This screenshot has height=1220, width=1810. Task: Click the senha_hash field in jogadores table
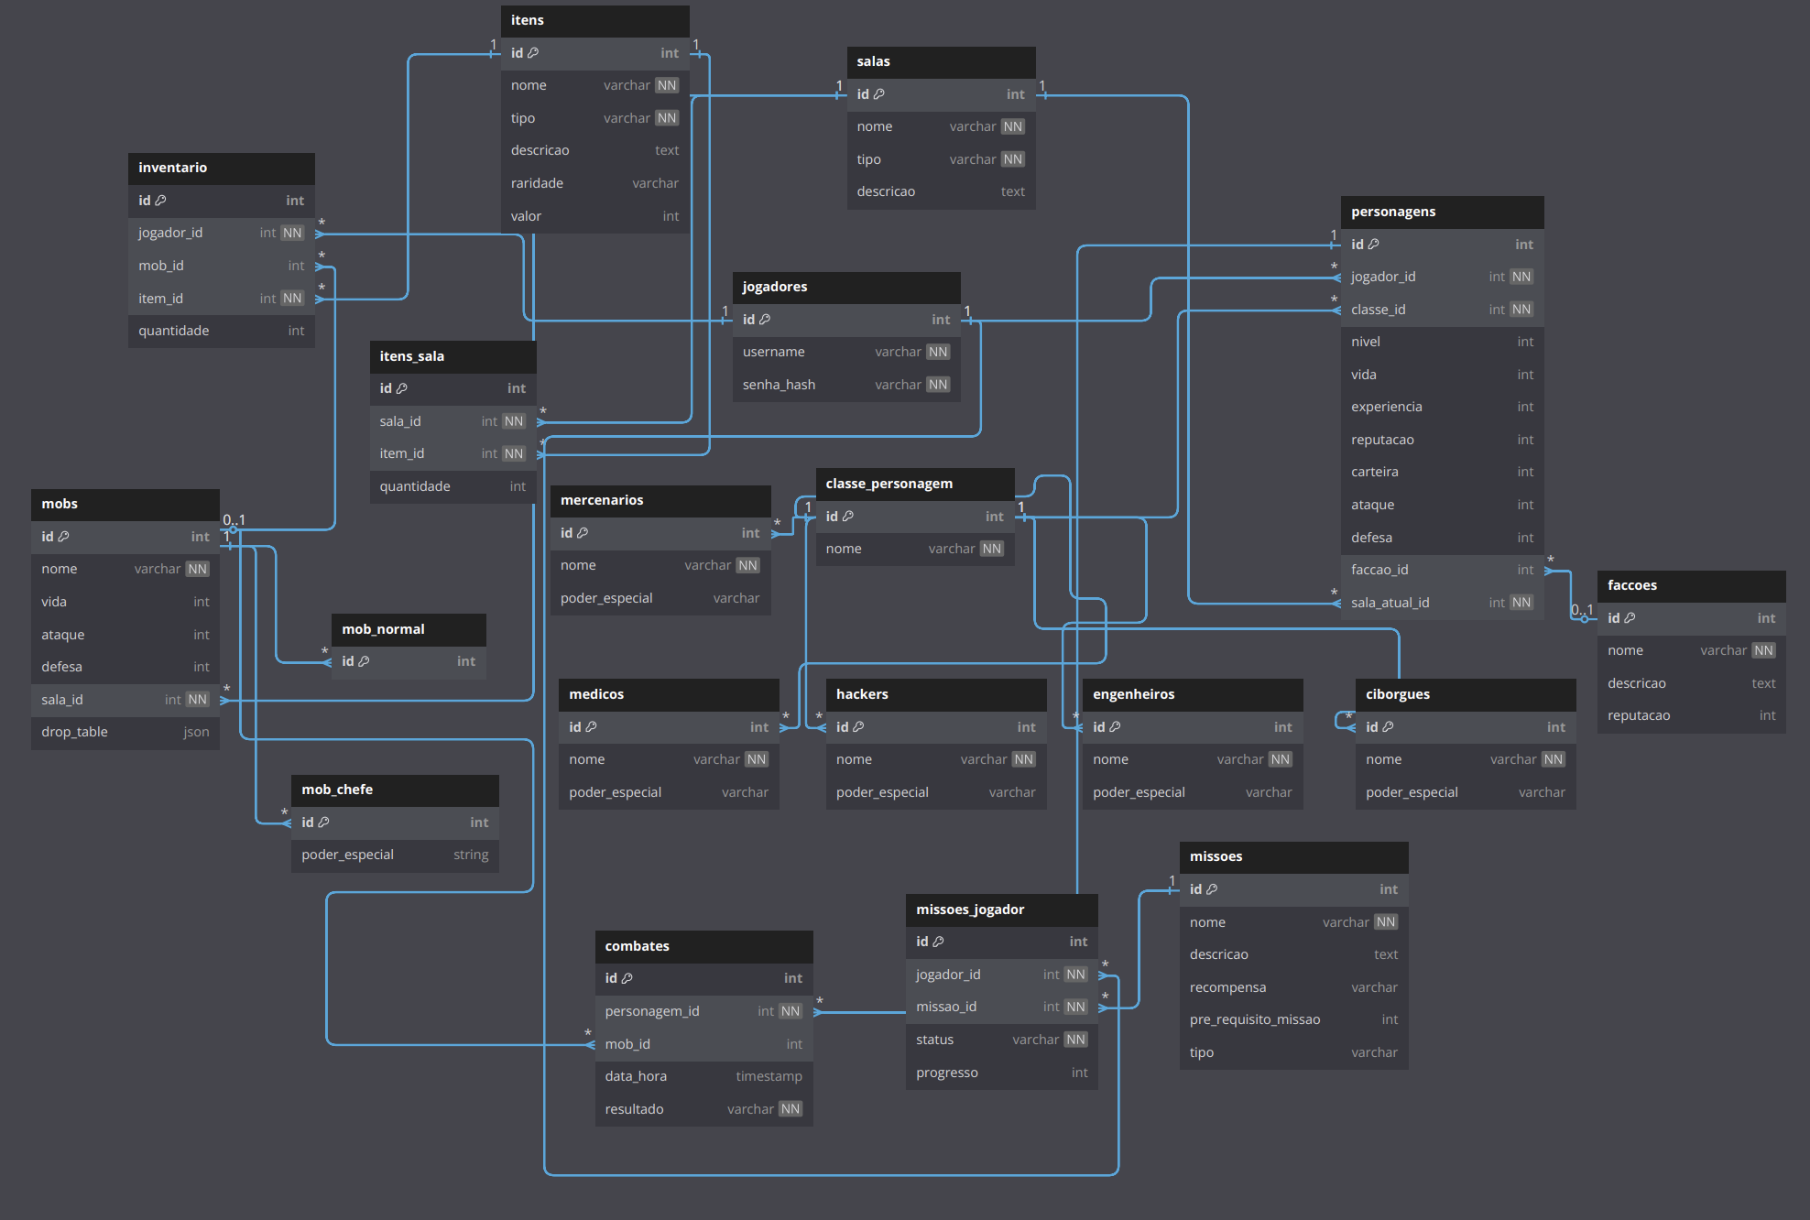click(x=846, y=385)
